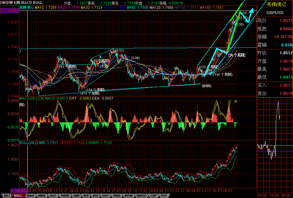Open the RSI indicator tab
Viewport: 293px width, 198px height.
pos(86,196)
